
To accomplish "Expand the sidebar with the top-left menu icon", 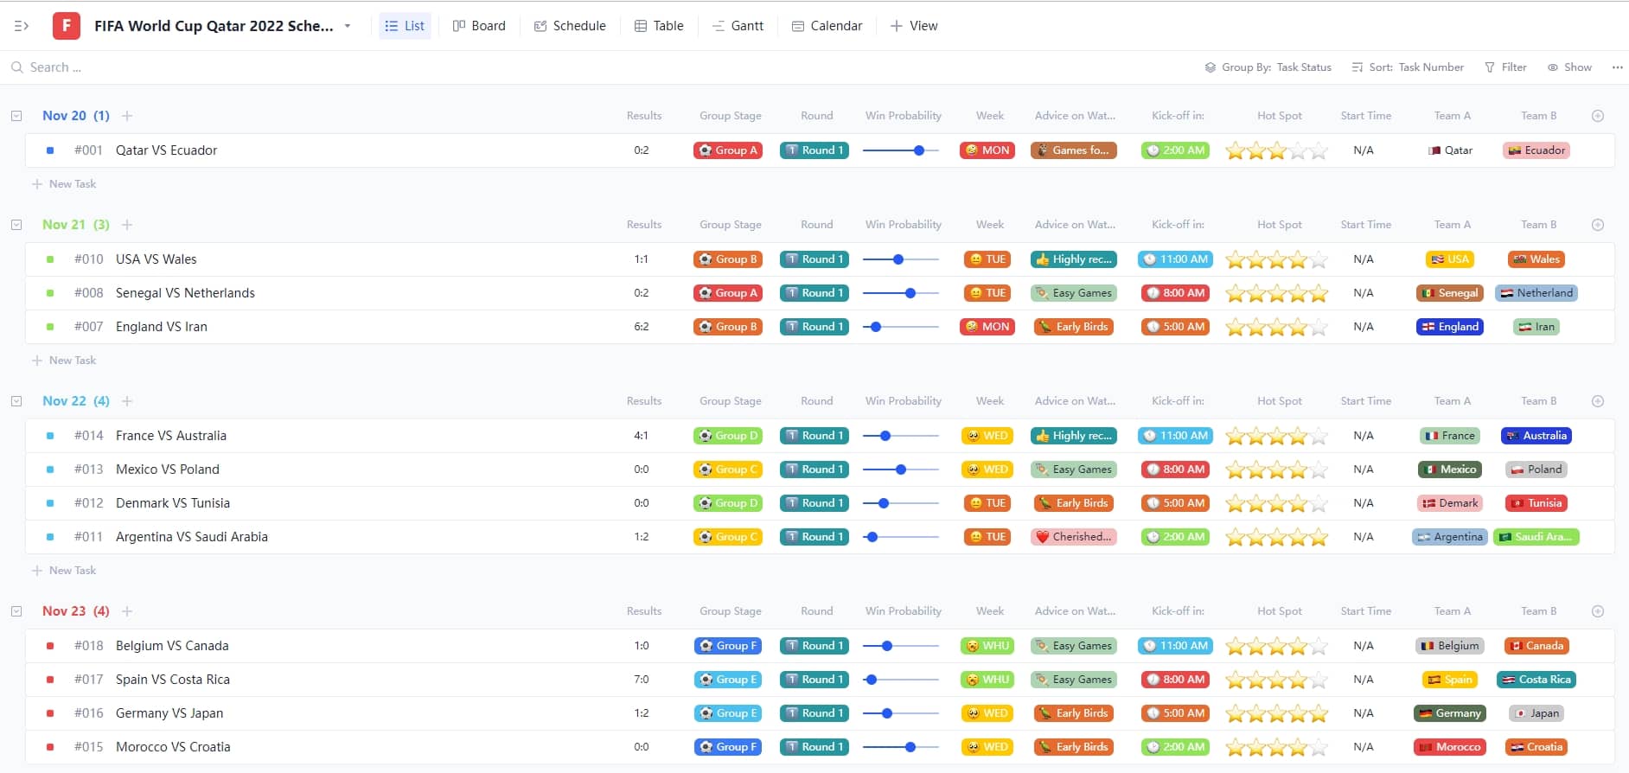I will click(22, 26).
